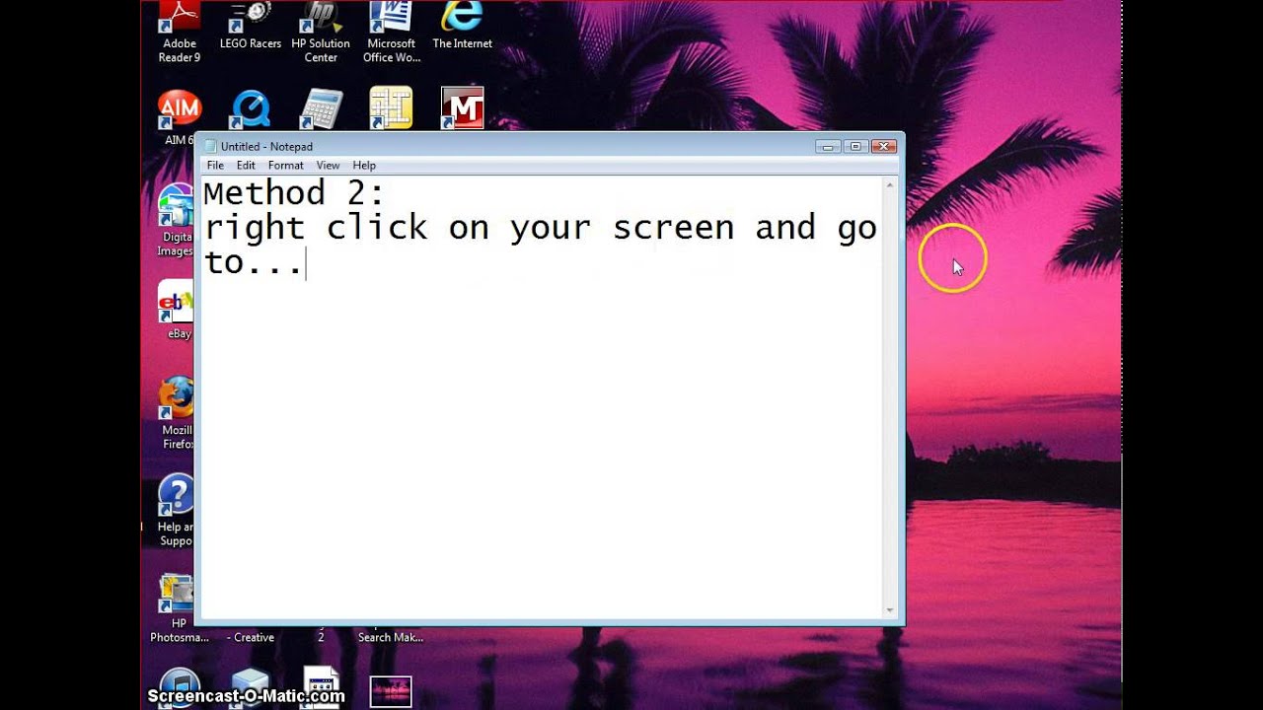This screenshot has height=710, width=1263.
Task: Click The Internet explorer icon
Action: (462, 27)
